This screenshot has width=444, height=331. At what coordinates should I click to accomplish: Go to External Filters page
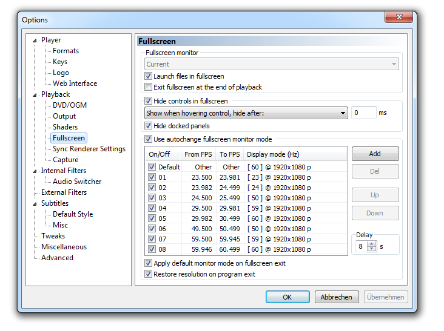pos(64,192)
